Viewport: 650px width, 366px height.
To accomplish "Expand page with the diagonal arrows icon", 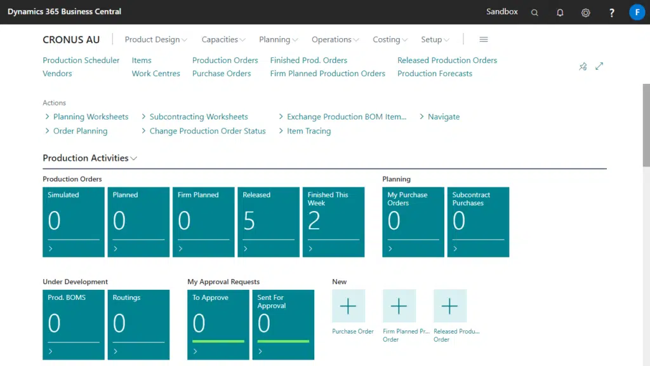I will click(599, 67).
